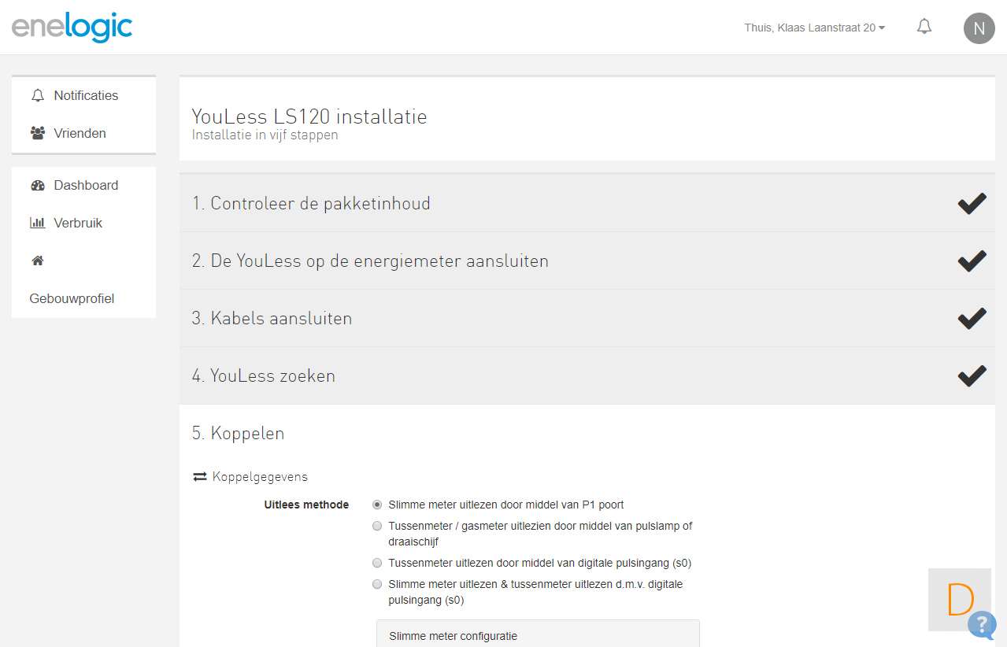Expand step 3 Kabels aansluiten
This screenshot has height=647, width=1007.
[x=272, y=318]
